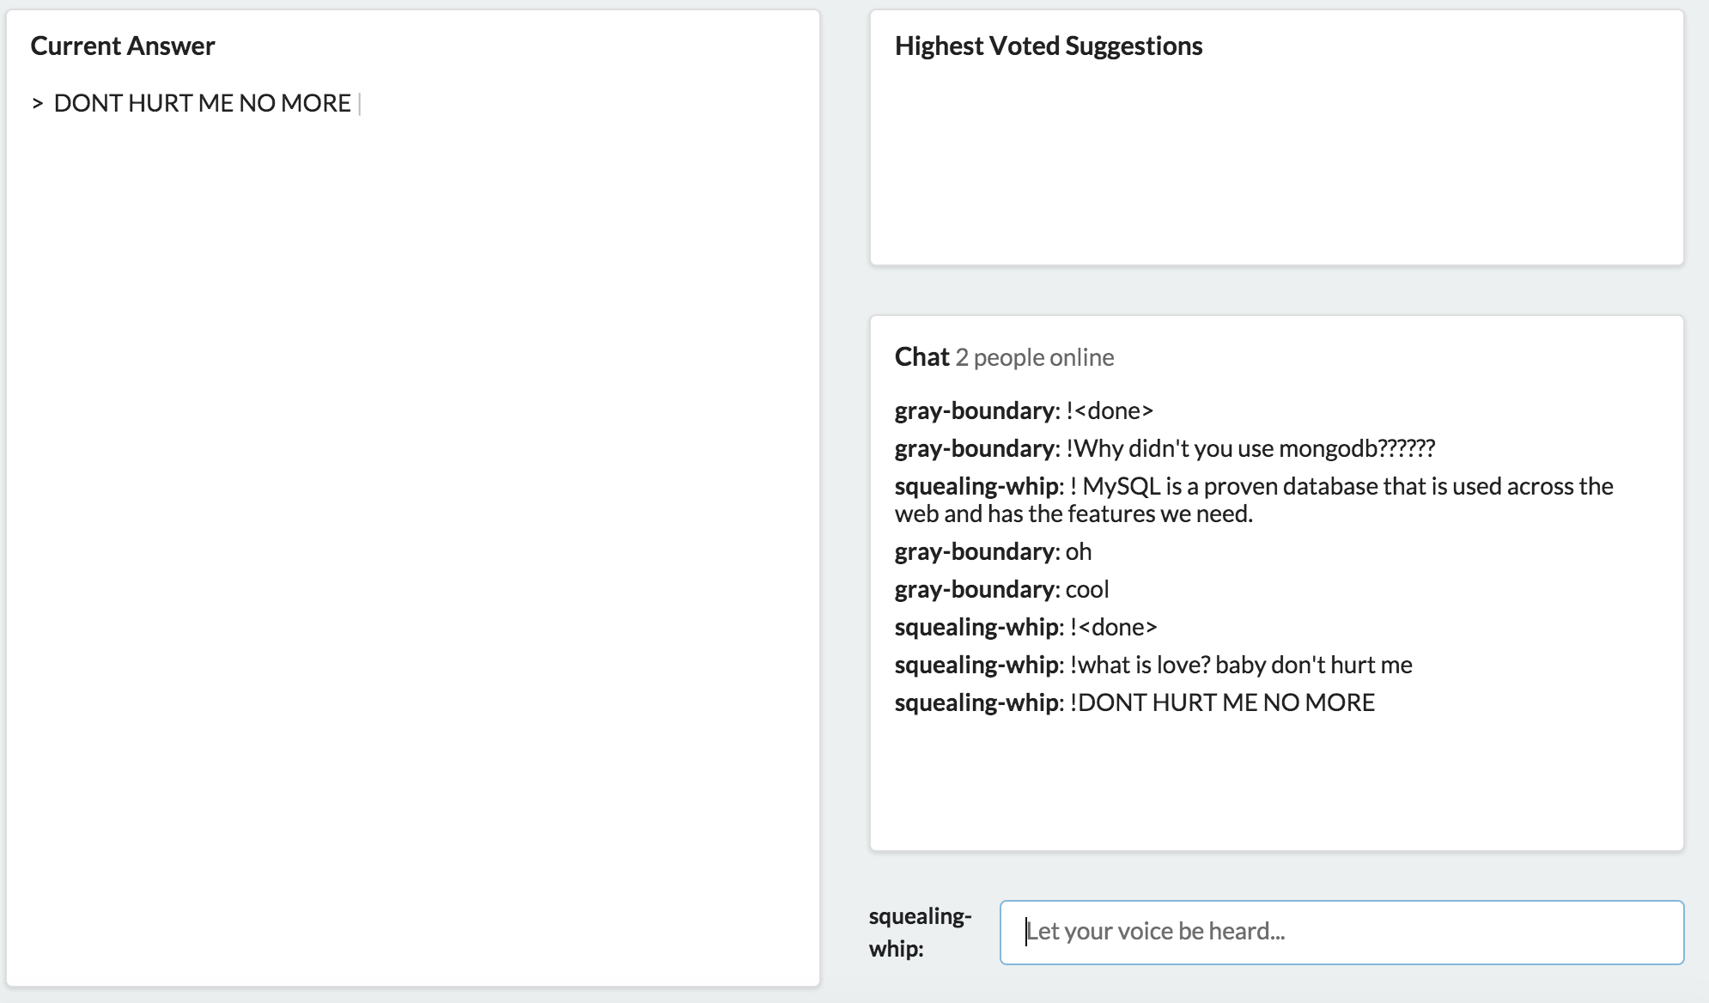
Task: Click the Highest Voted Suggestions heading
Action: pyautogui.click(x=1048, y=46)
